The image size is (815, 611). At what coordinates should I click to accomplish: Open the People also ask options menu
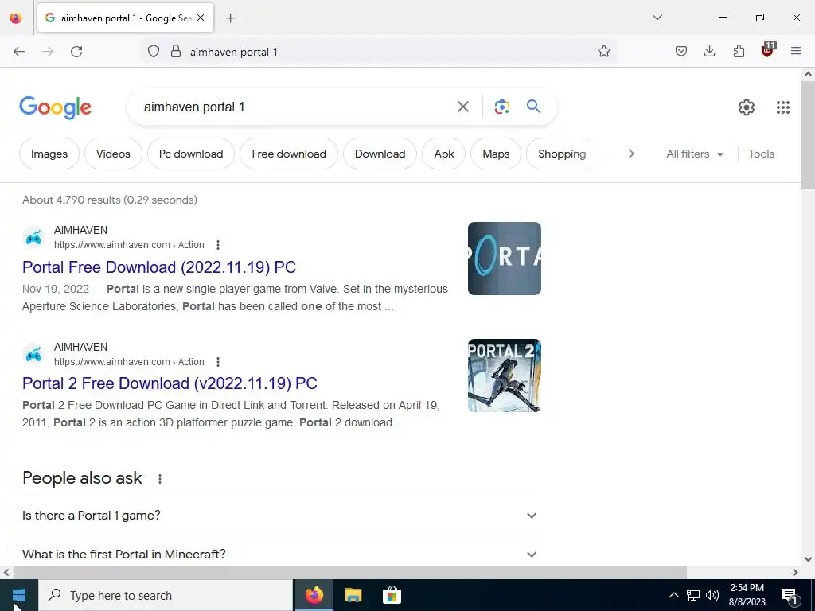159,479
